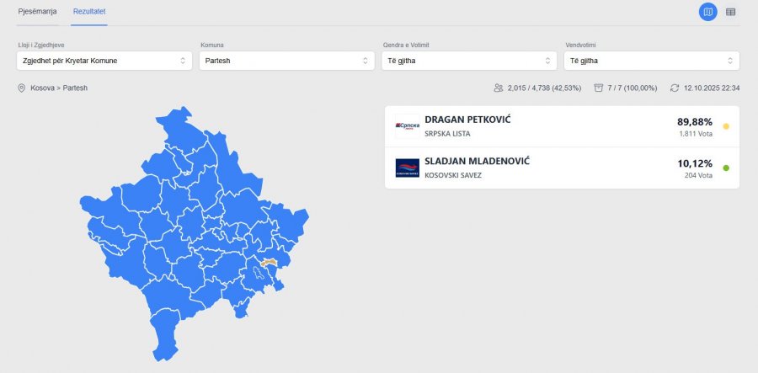This screenshot has height=373, width=758.
Task: Click the voters turnout people icon
Action: point(499,88)
